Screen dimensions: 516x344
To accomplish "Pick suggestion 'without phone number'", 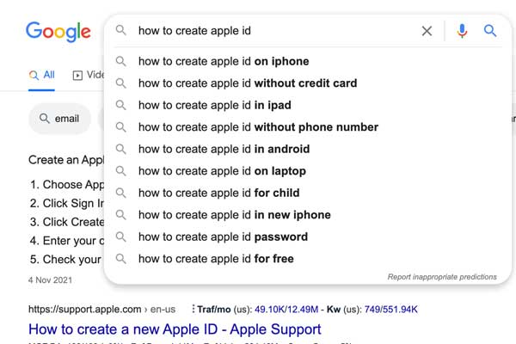I will (258, 127).
